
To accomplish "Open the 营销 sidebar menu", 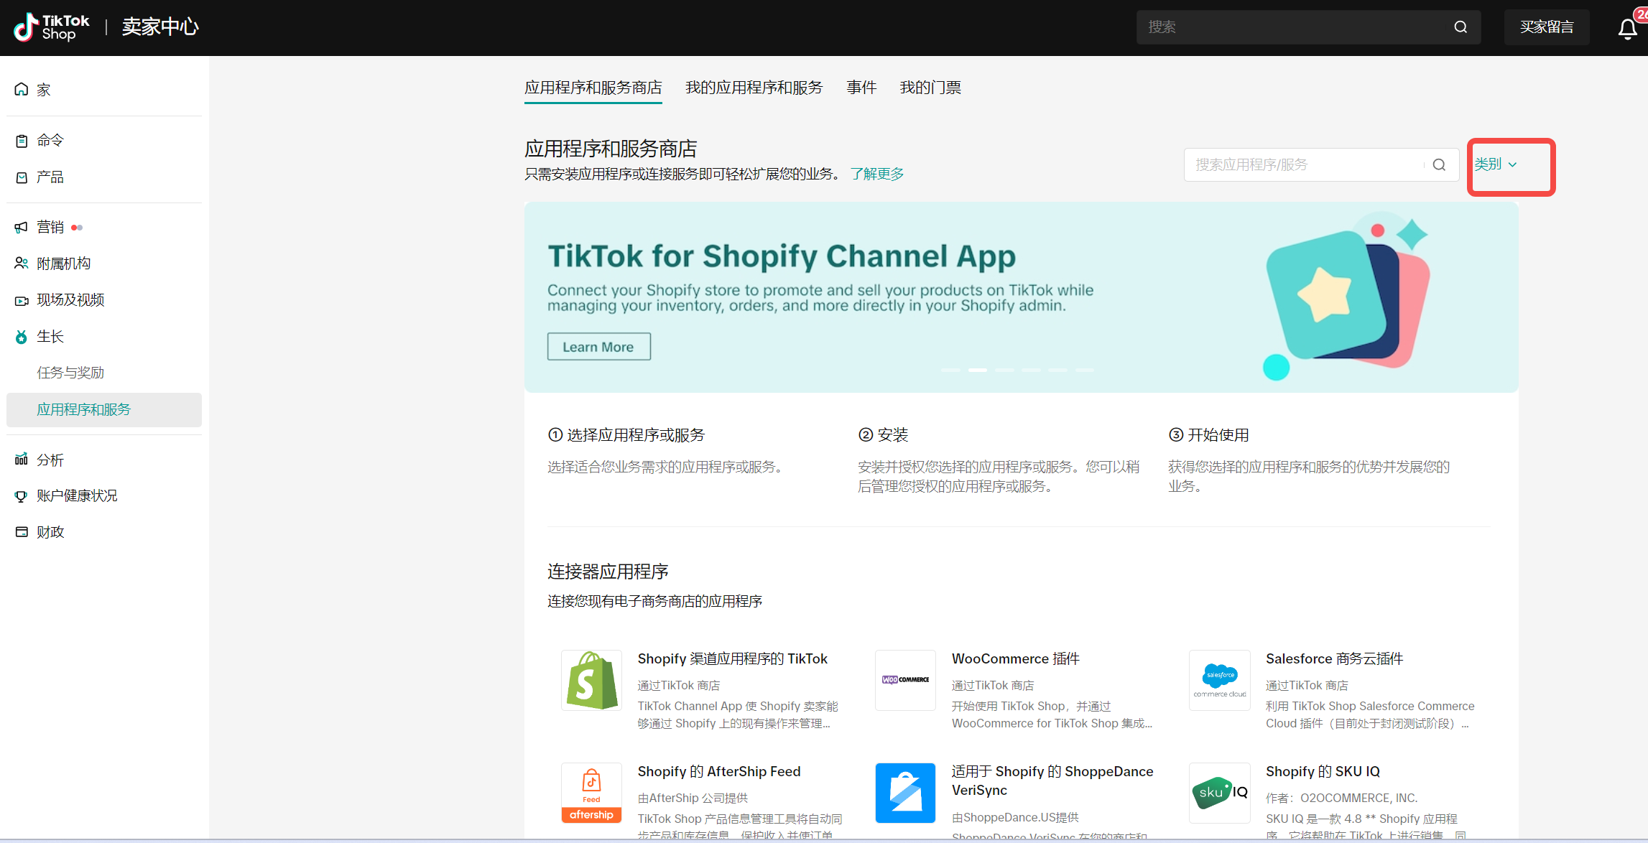I will coord(50,227).
